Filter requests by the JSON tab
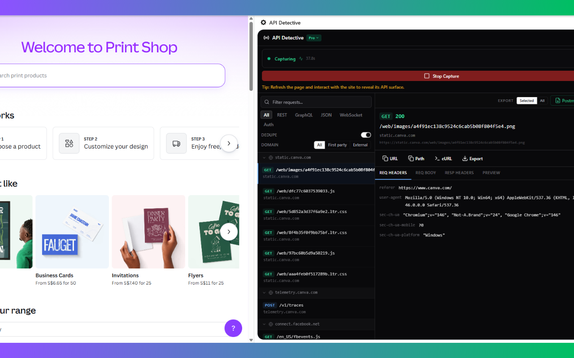Image resolution: width=574 pixels, height=358 pixels. [x=326, y=115]
